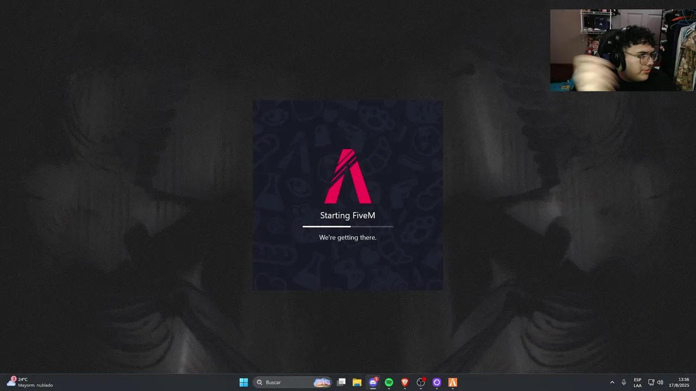Open the Windows Start menu
This screenshot has height=391, width=696.
(x=244, y=382)
